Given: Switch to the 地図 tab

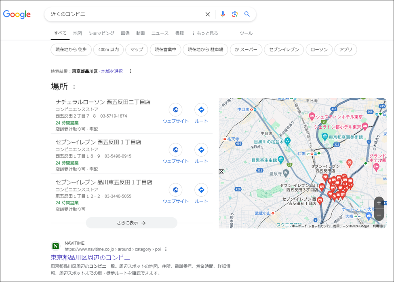Looking at the screenshot, I should click(78, 33).
